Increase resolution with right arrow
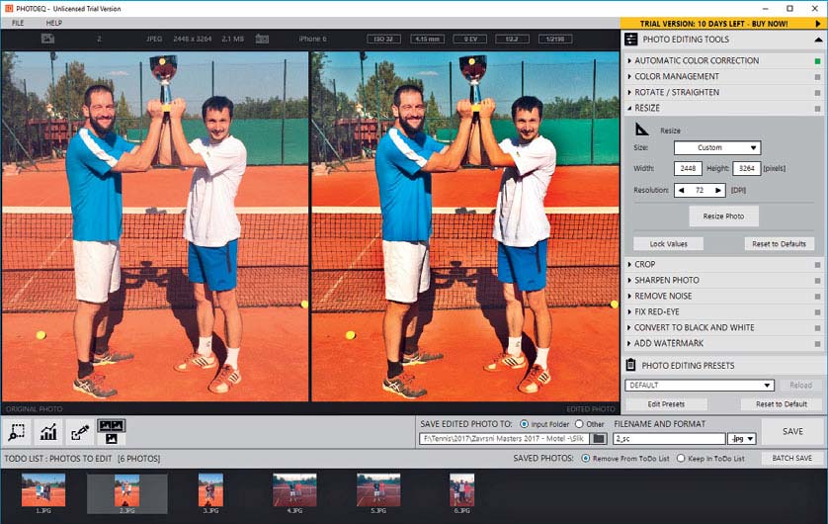This screenshot has height=524, width=828. pyautogui.click(x=717, y=190)
